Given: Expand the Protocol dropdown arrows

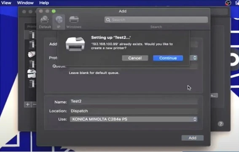Looking at the screenshot, I should [194, 58].
